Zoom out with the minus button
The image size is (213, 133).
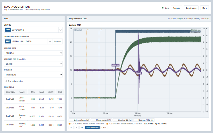(76, 128)
